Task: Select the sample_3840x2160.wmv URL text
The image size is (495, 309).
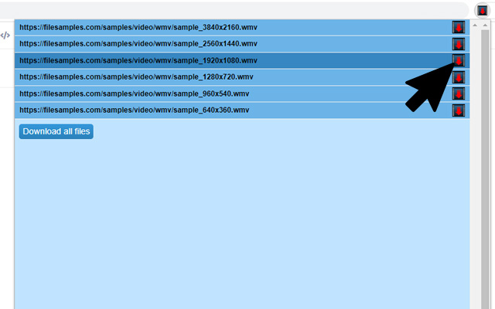Action: [x=138, y=28]
